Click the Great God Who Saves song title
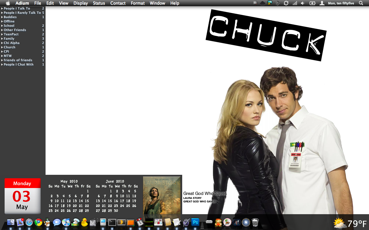Viewport: 369px width, 230px height. [x=205, y=193]
